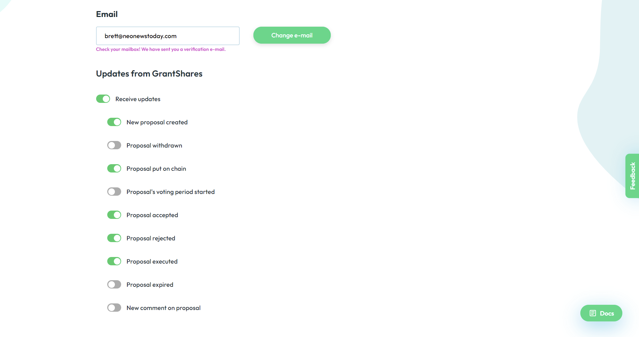Switch off Proposal put on chain toggle

point(114,169)
